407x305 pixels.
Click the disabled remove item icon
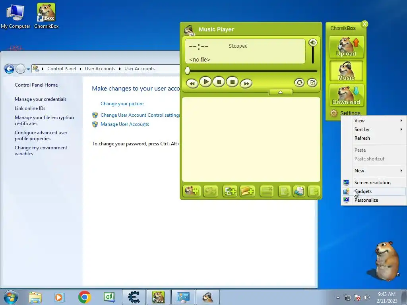(267, 191)
